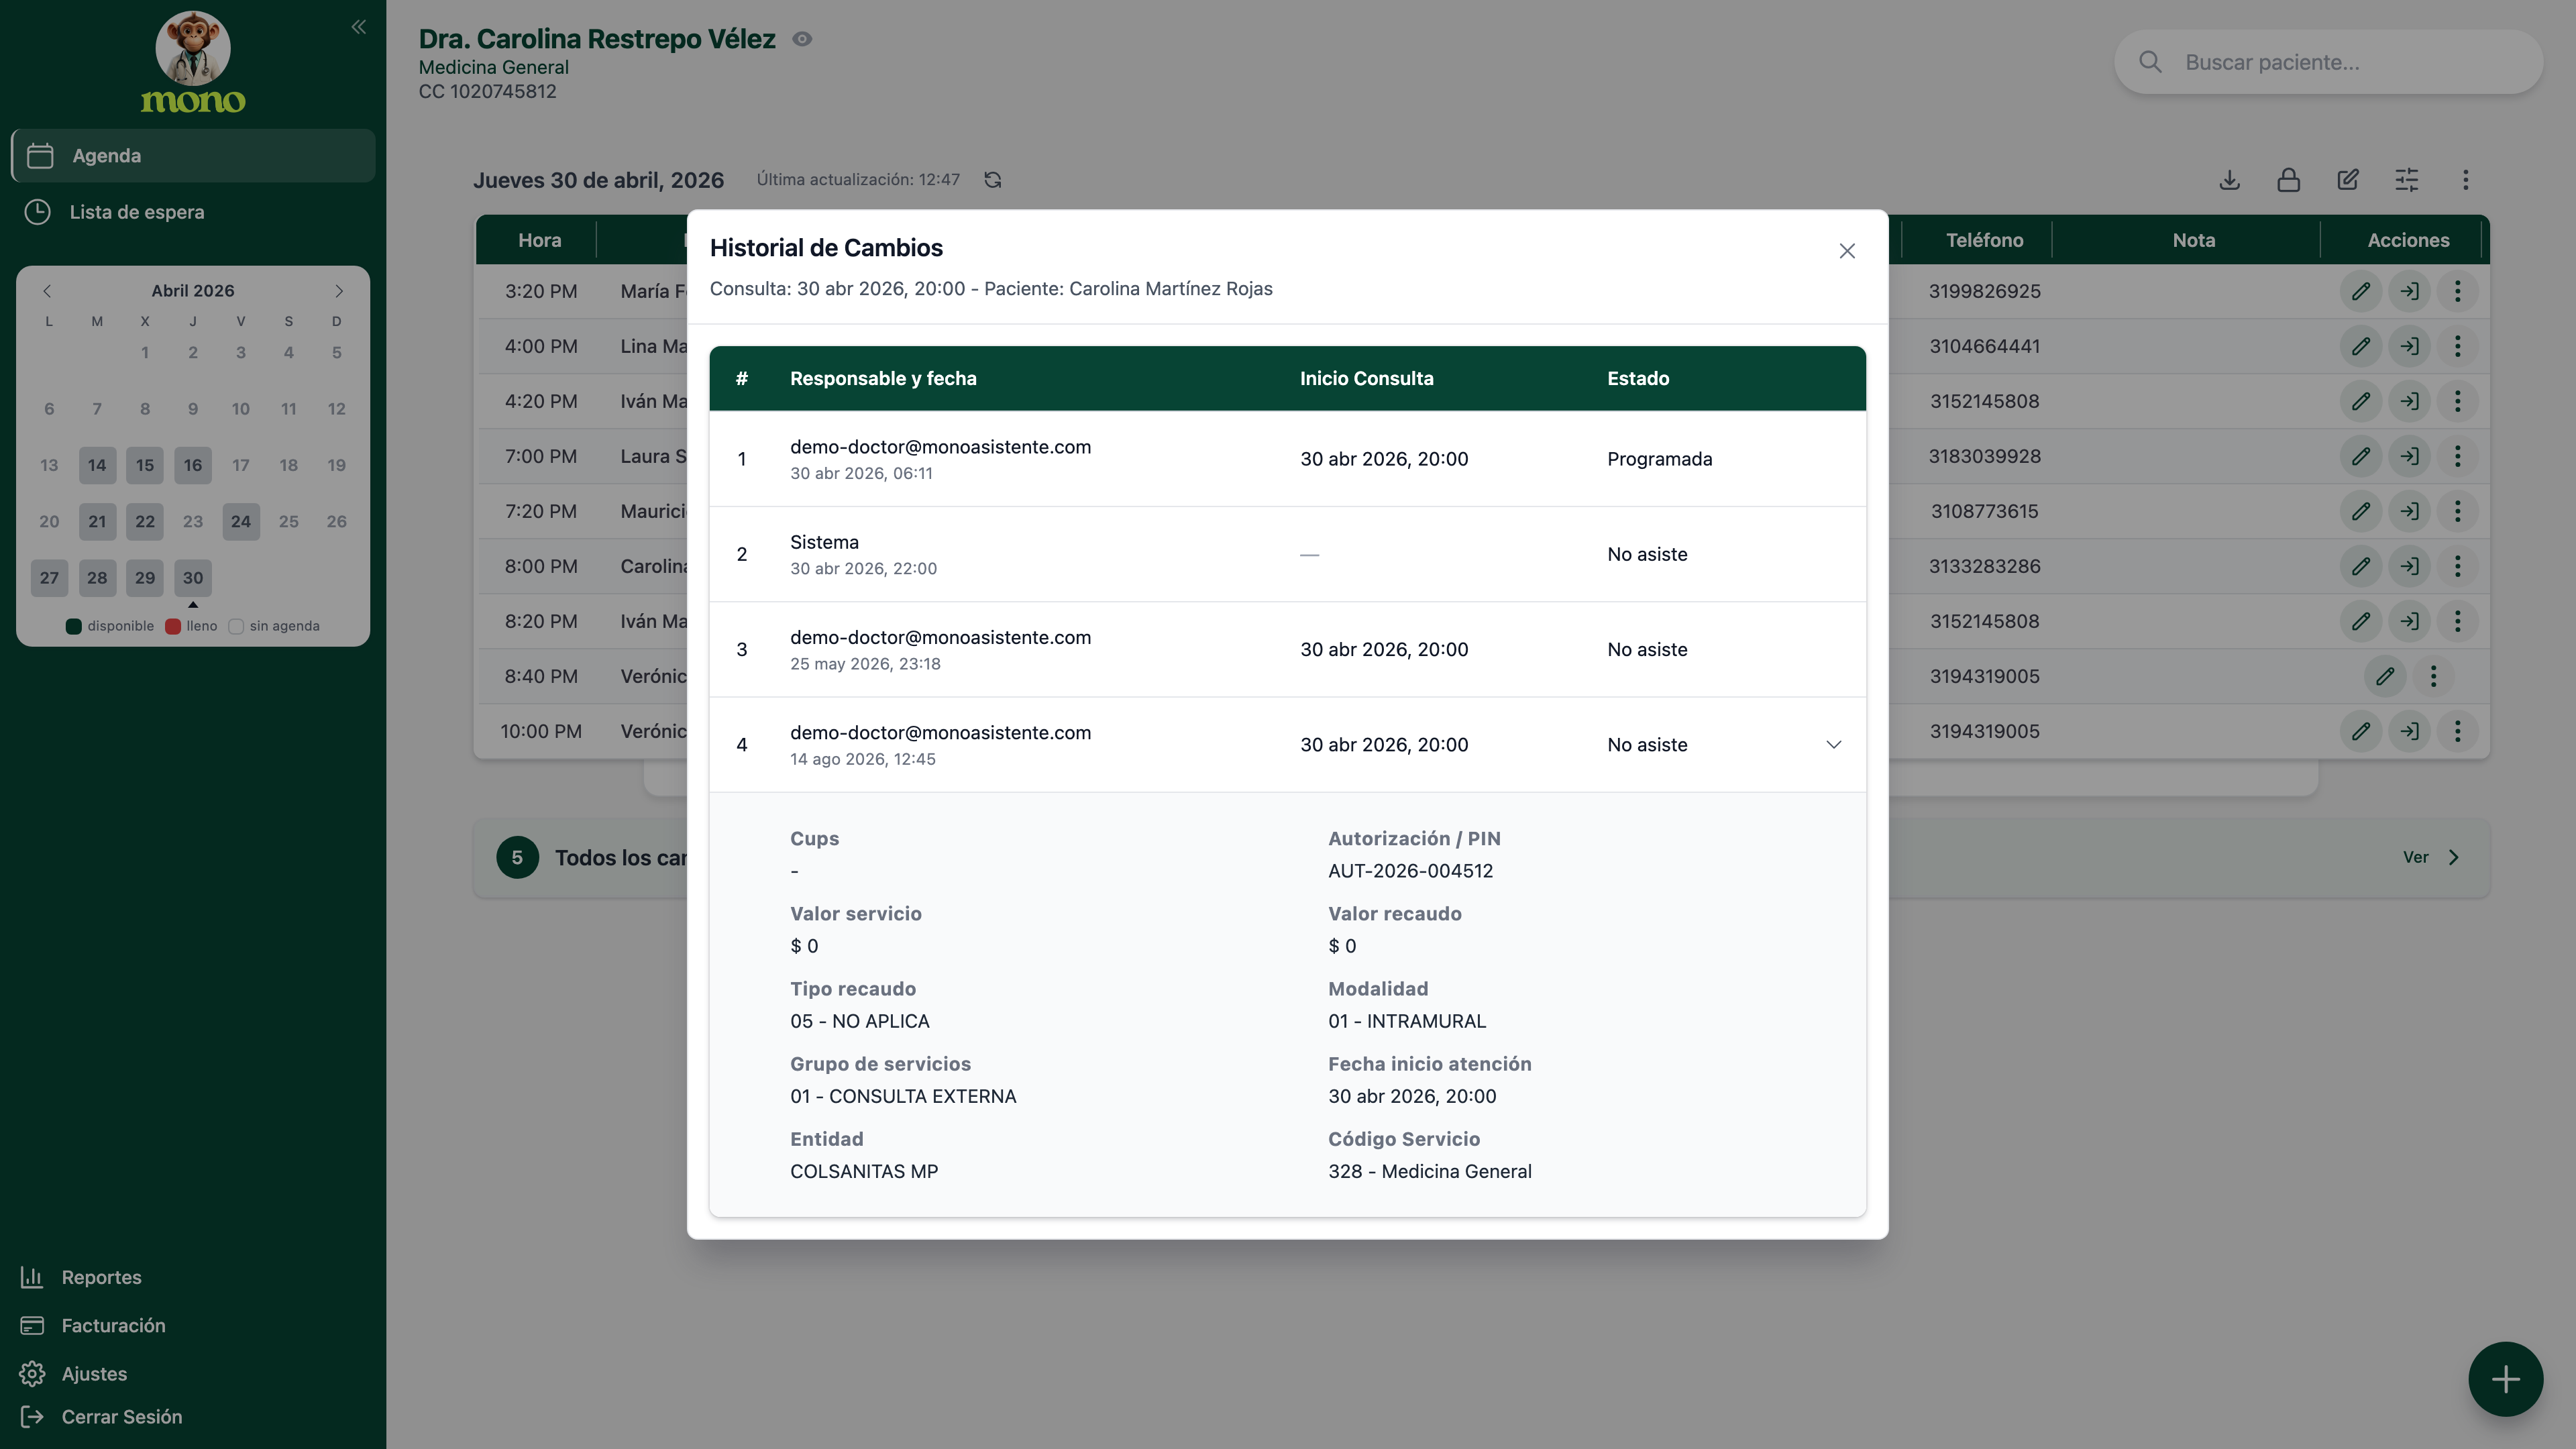Select April 14 in the mini calendar
The width and height of the screenshot is (2576, 1449).
click(x=97, y=465)
